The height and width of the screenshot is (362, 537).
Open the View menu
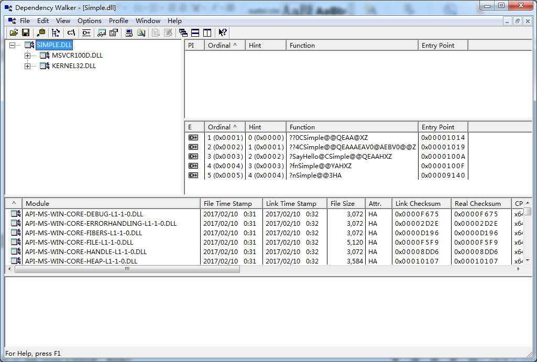63,21
